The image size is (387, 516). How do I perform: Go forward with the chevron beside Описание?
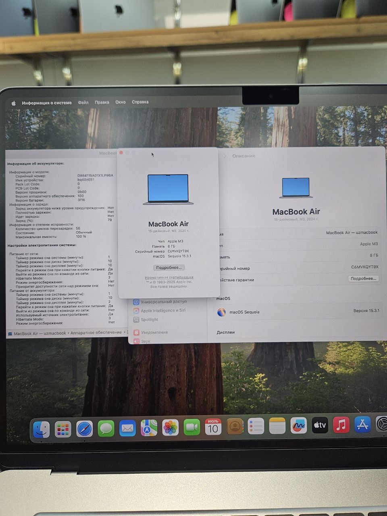[225, 156]
